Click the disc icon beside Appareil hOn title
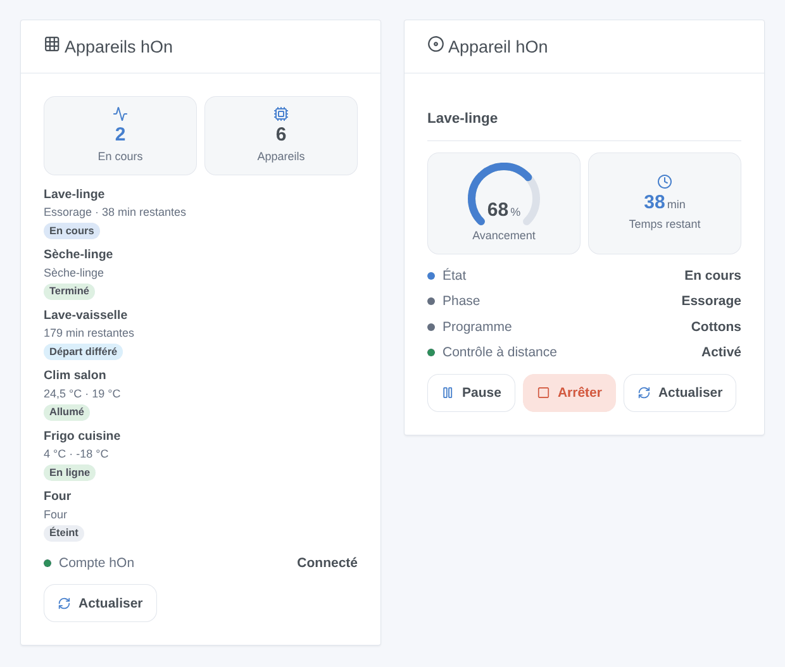The image size is (785, 667). [436, 44]
